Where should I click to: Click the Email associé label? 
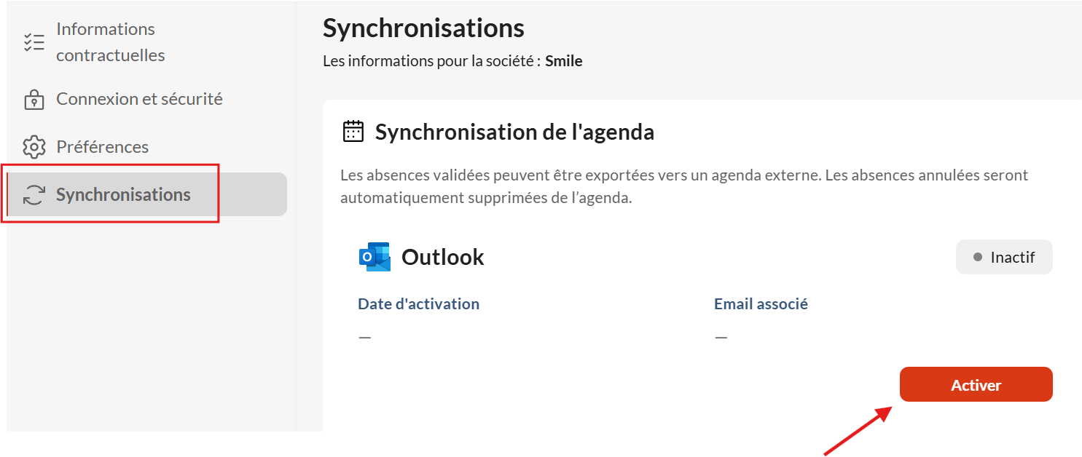[761, 303]
